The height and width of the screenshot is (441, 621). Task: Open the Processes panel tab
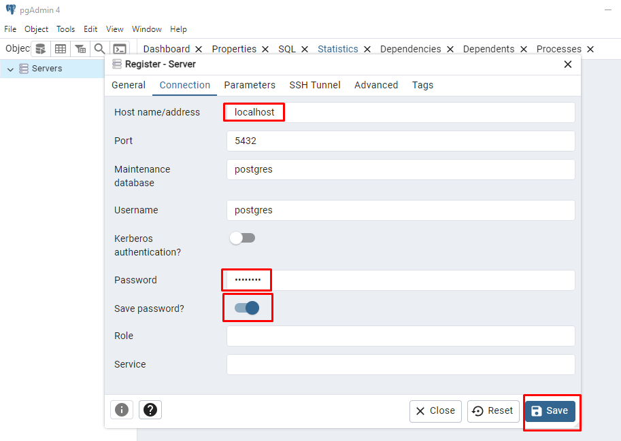(559, 49)
